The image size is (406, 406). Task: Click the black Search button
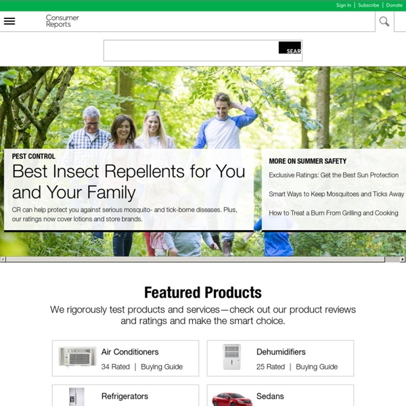[290, 47]
